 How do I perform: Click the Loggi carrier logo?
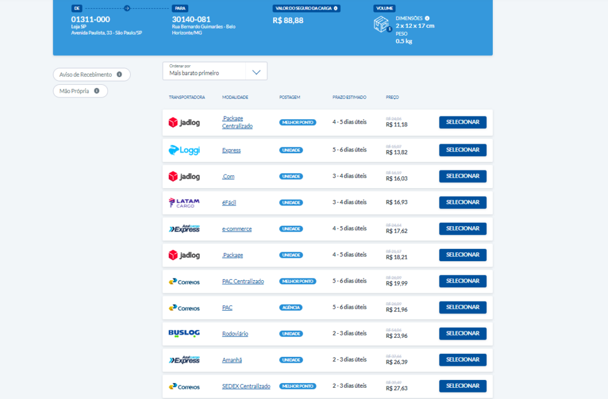[184, 150]
